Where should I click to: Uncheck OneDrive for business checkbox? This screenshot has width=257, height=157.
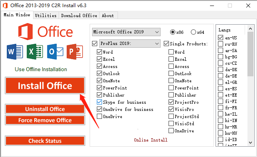[99, 109]
